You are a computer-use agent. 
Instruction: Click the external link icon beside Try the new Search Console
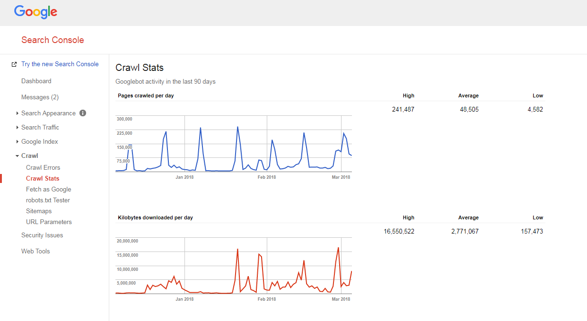coord(14,64)
